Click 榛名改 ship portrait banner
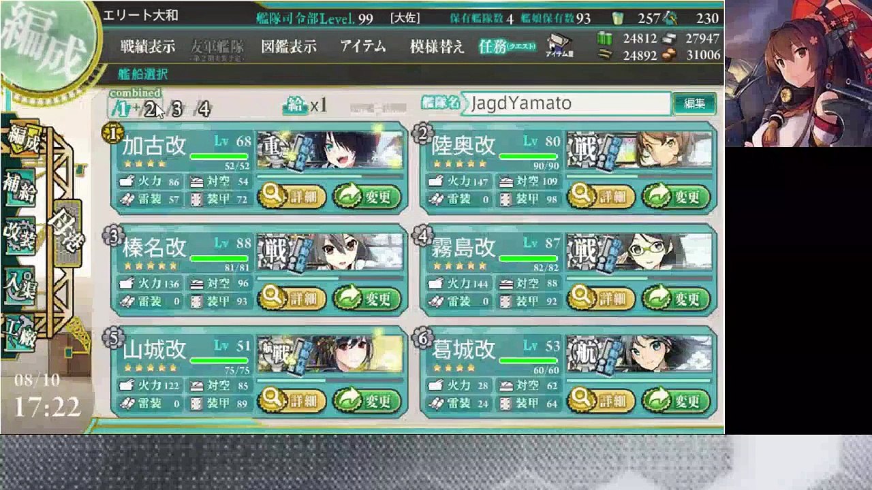This screenshot has width=872, height=490. (330, 252)
